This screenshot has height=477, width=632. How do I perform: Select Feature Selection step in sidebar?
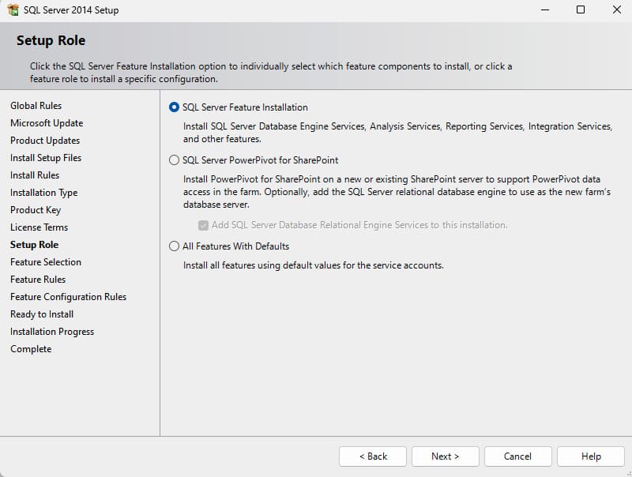coord(46,262)
